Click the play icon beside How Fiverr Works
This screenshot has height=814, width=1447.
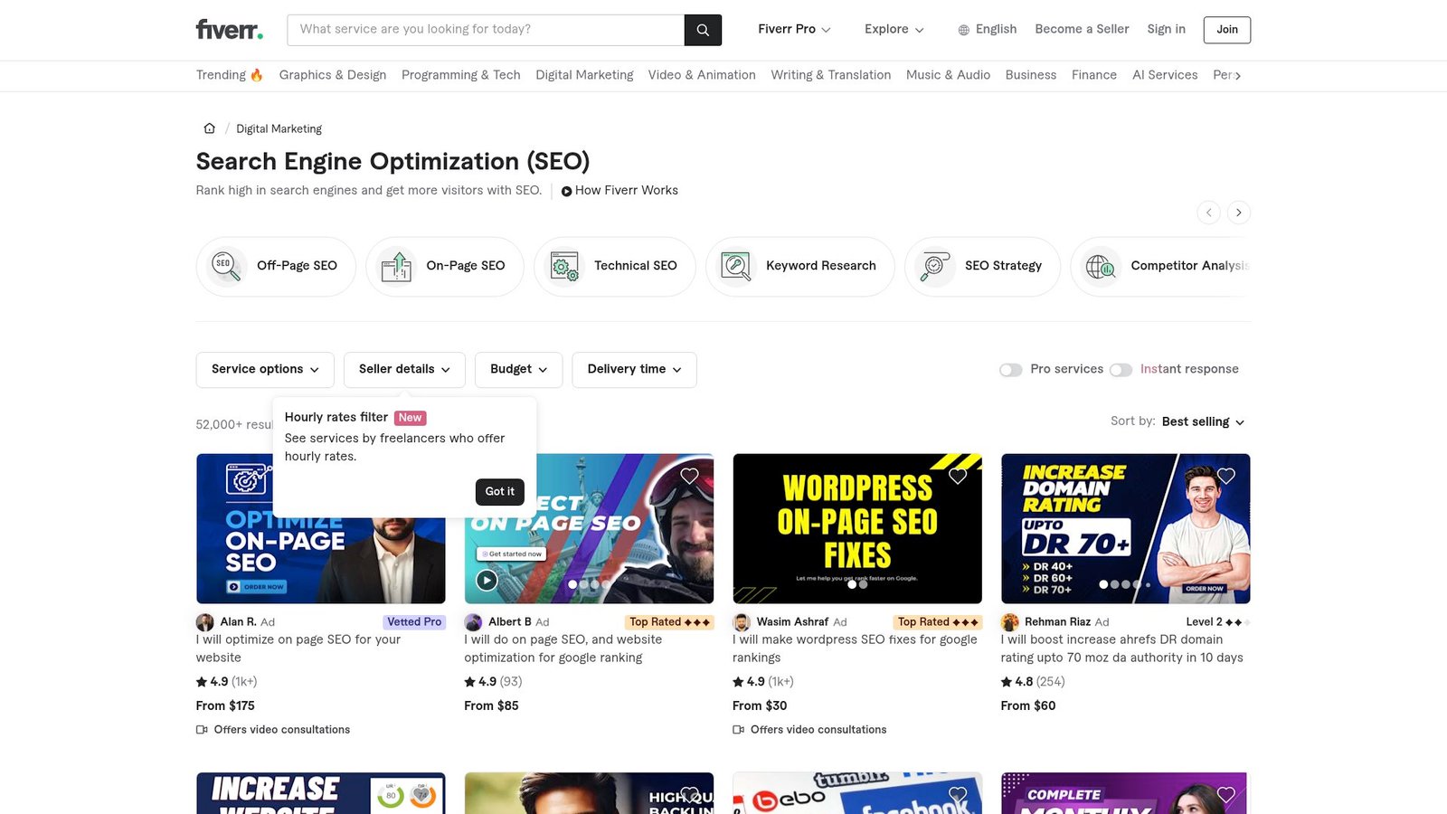point(567,190)
